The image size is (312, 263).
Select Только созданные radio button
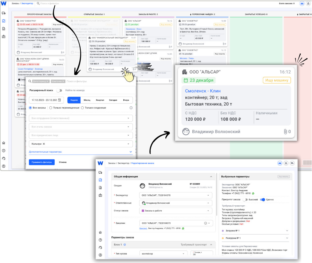[x=82, y=108]
